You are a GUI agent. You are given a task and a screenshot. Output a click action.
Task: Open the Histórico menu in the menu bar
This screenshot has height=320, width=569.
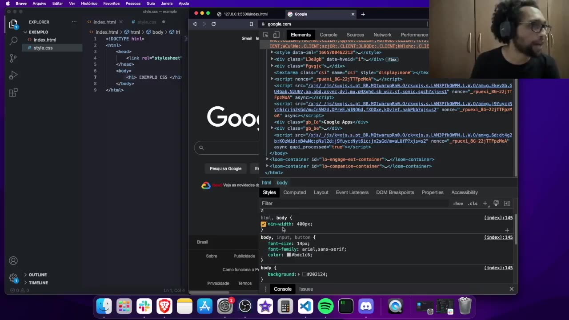coord(89,4)
